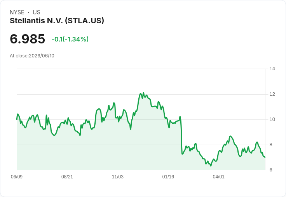
Task: Open the Stellantis N.V. (STLA.US) title
Action: point(57,21)
